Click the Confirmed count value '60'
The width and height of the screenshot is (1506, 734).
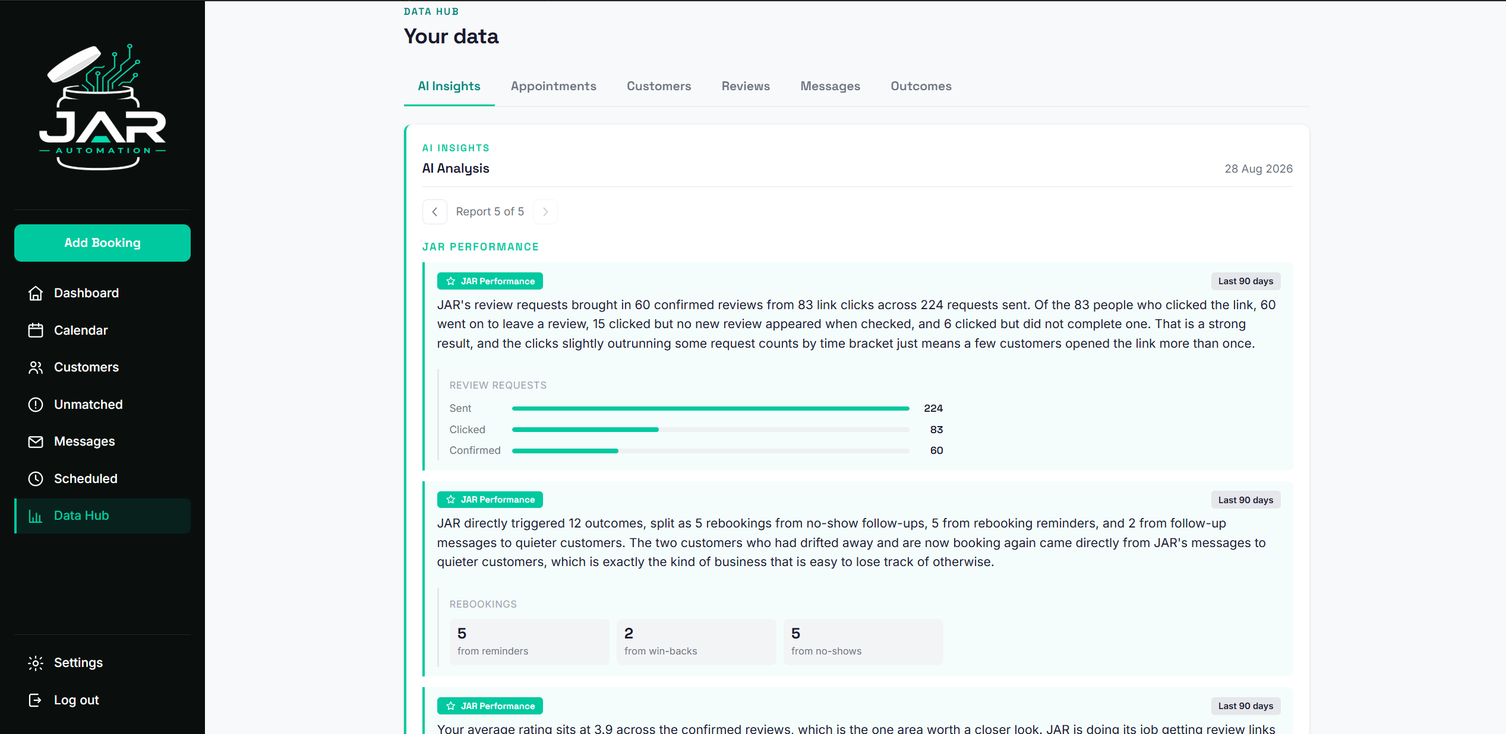point(937,451)
